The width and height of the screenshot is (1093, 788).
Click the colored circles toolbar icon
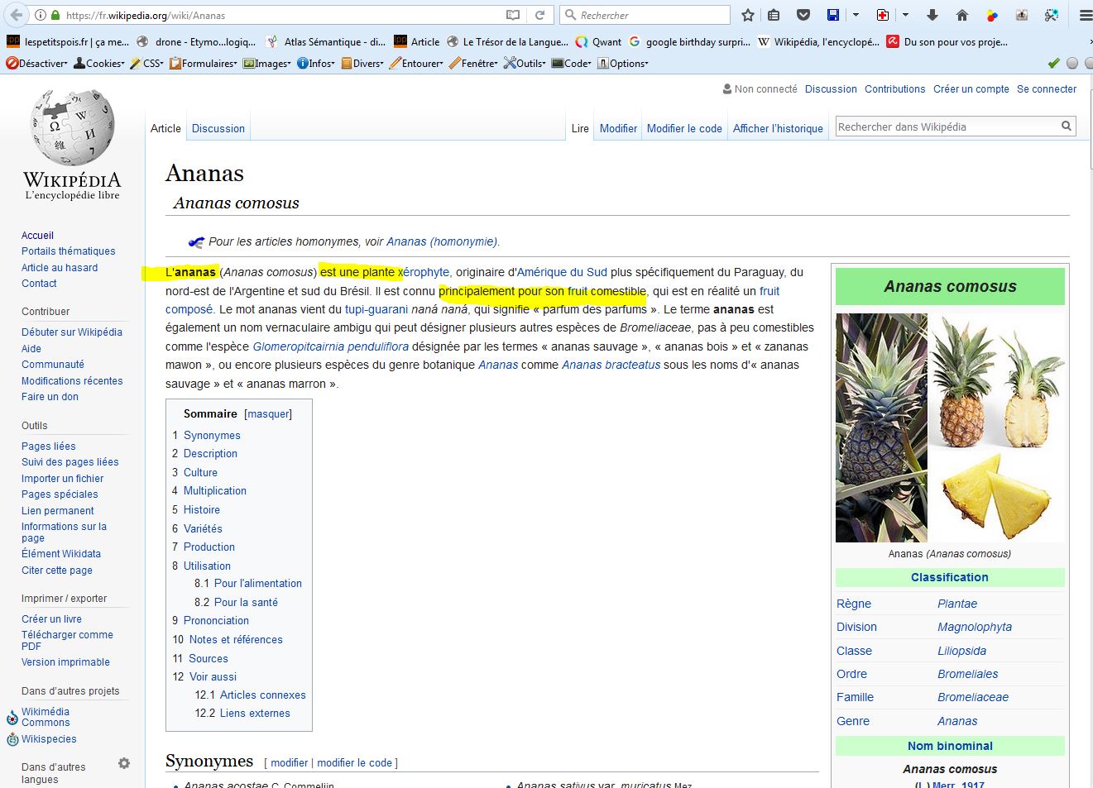[x=992, y=15]
